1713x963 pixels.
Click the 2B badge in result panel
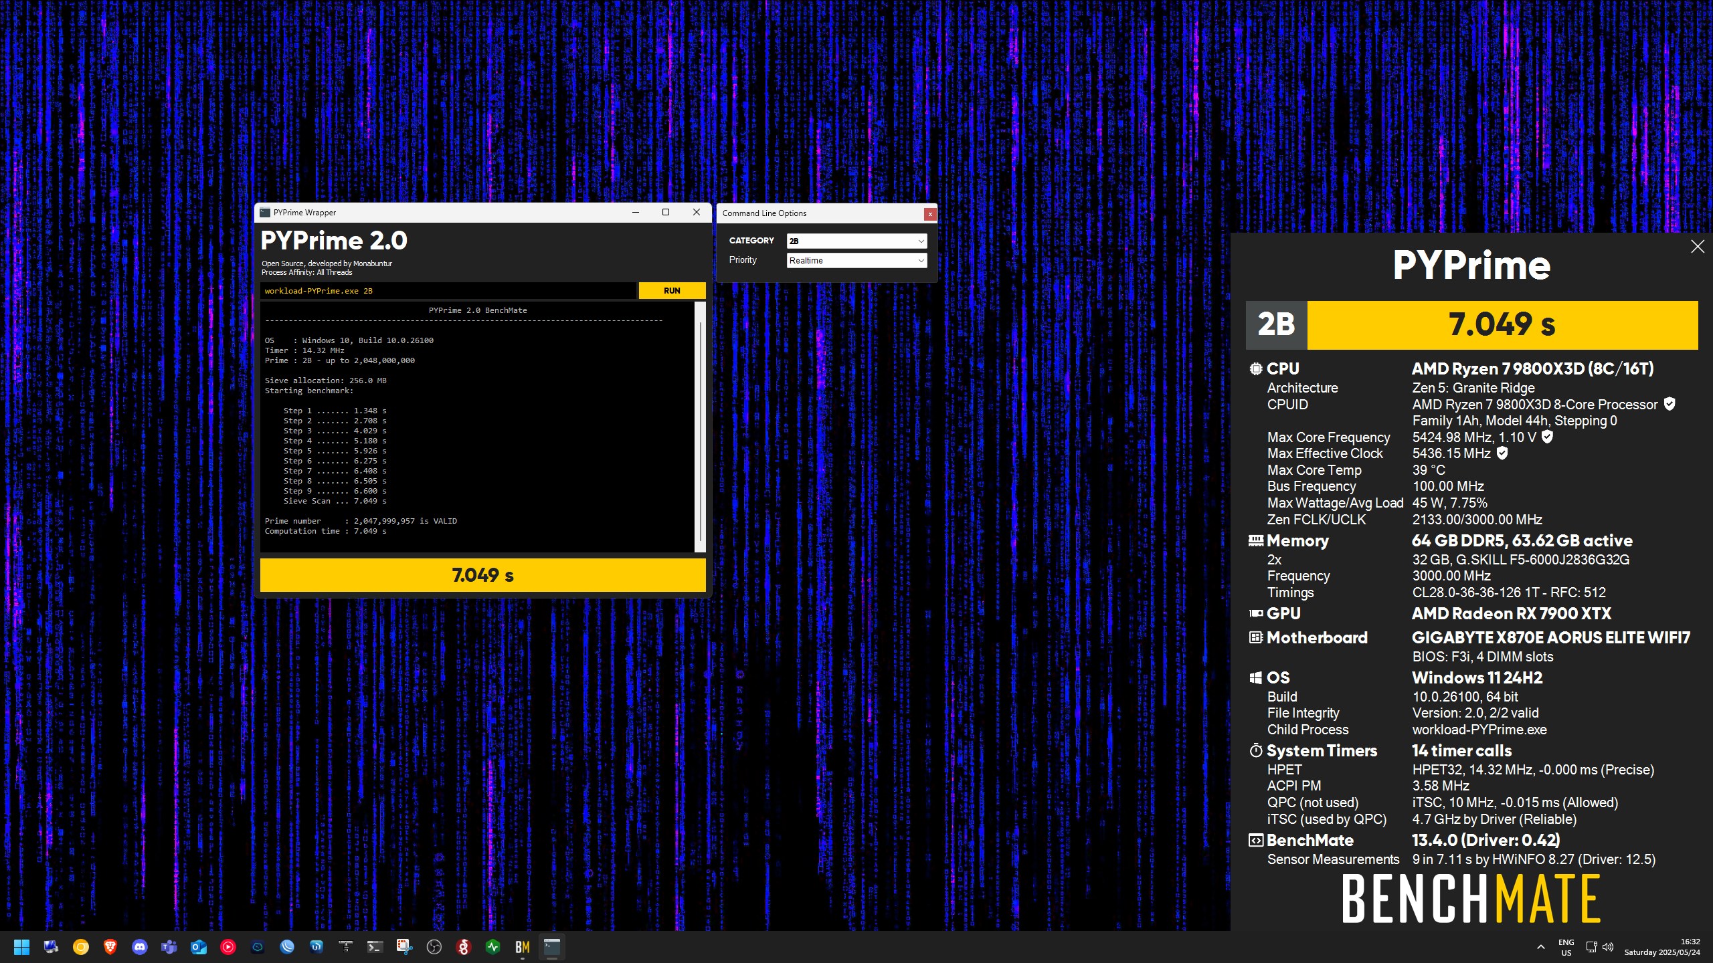tap(1276, 325)
